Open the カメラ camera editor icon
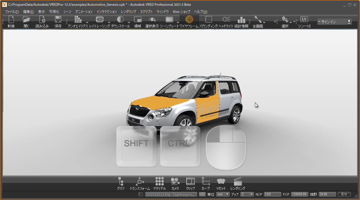The height and width of the screenshot is (200, 360). (175, 181)
